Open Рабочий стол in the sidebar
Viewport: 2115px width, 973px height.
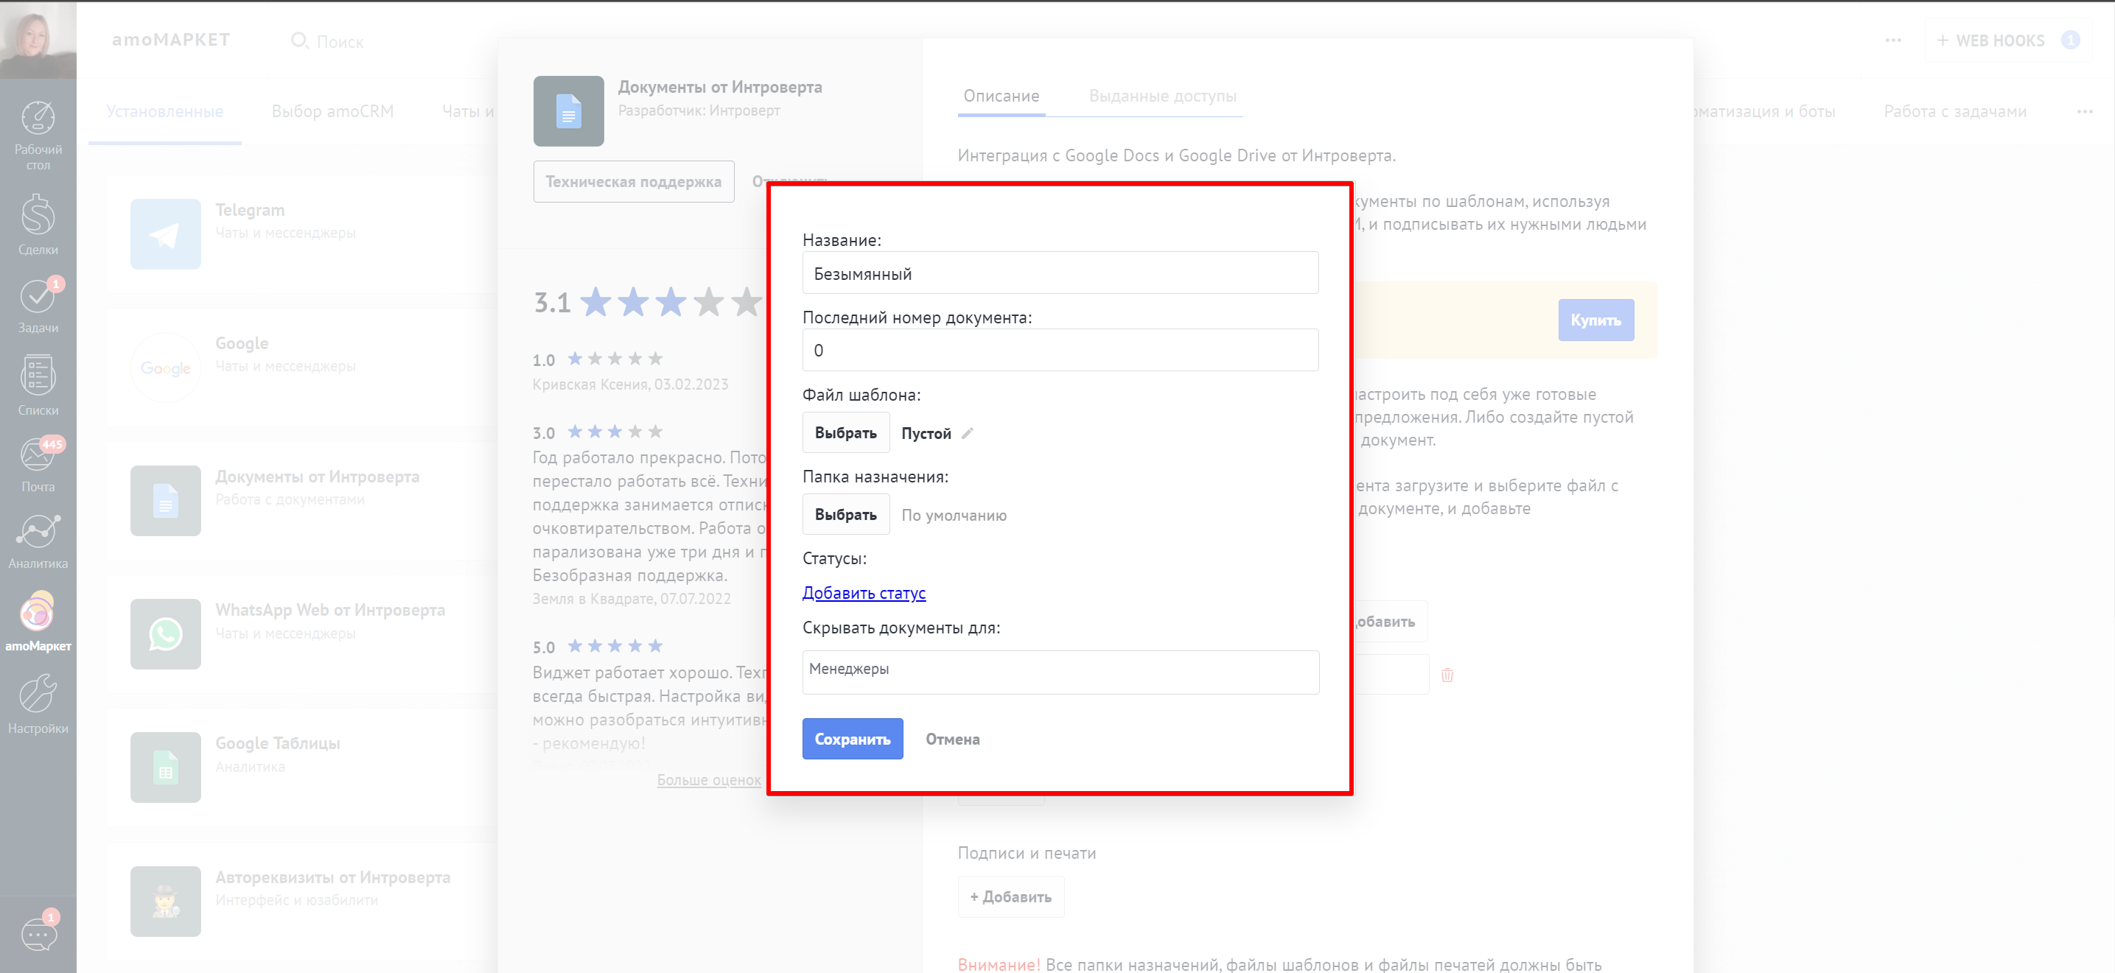[x=38, y=136]
